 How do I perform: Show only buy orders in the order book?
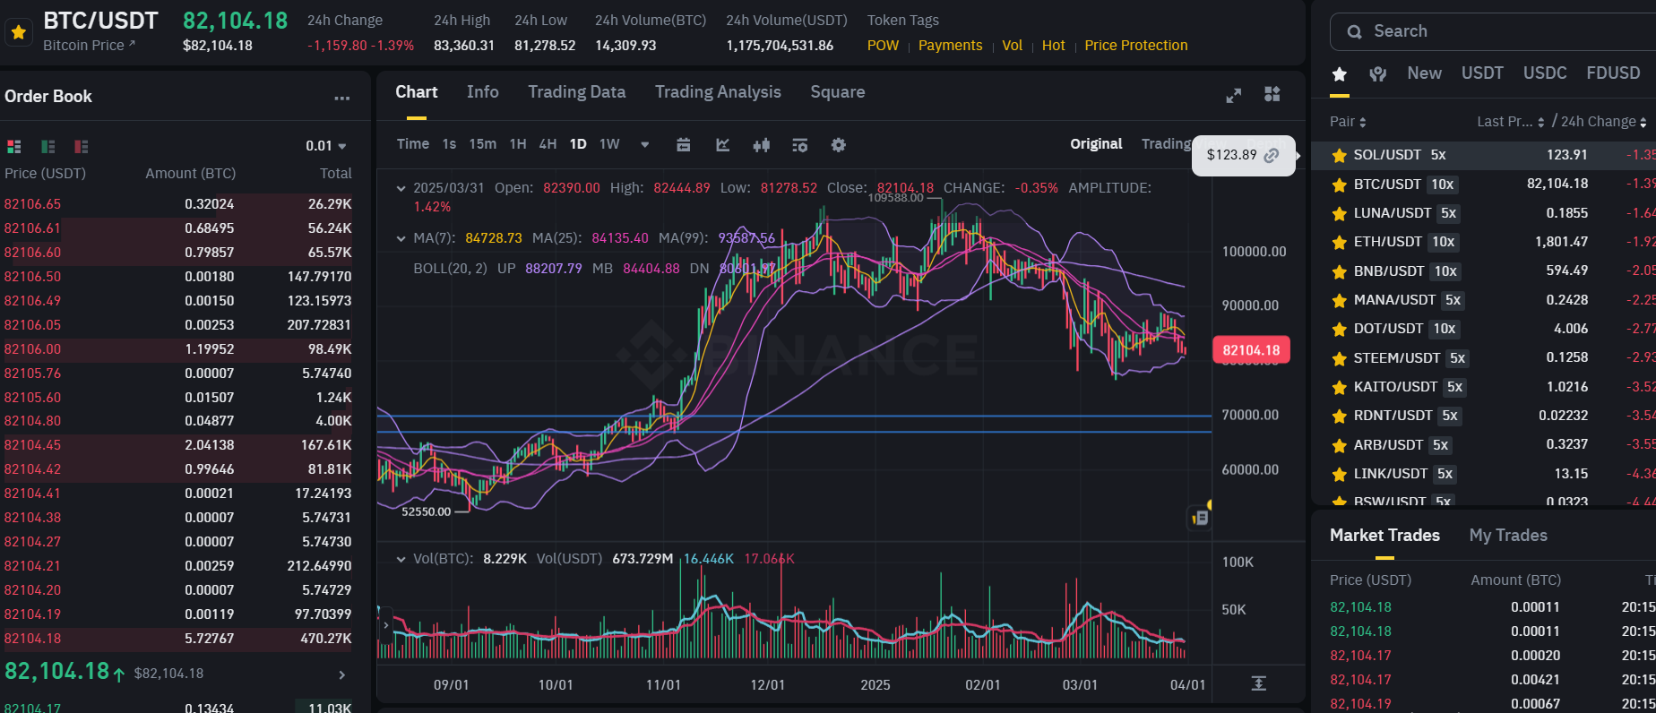pyautogui.click(x=48, y=146)
